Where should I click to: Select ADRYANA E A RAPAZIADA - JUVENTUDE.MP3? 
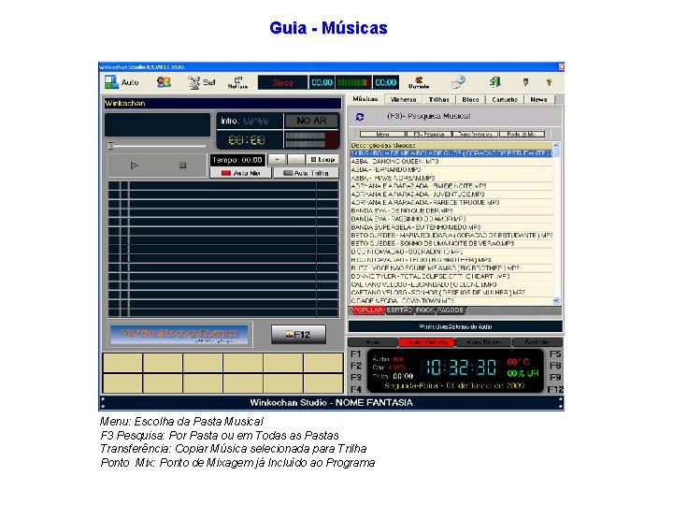(451, 195)
